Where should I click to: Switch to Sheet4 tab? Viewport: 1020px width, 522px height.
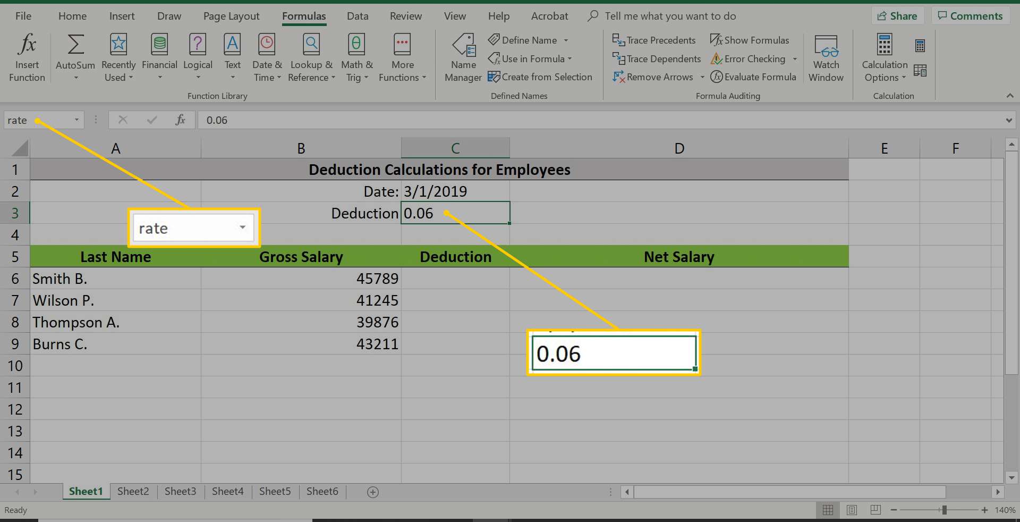pyautogui.click(x=227, y=492)
